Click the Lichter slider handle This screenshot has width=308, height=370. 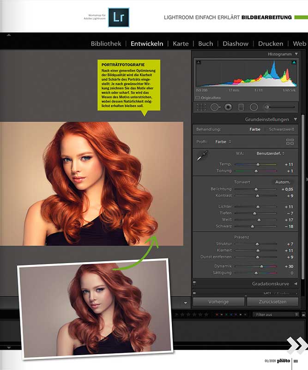(x=258, y=207)
